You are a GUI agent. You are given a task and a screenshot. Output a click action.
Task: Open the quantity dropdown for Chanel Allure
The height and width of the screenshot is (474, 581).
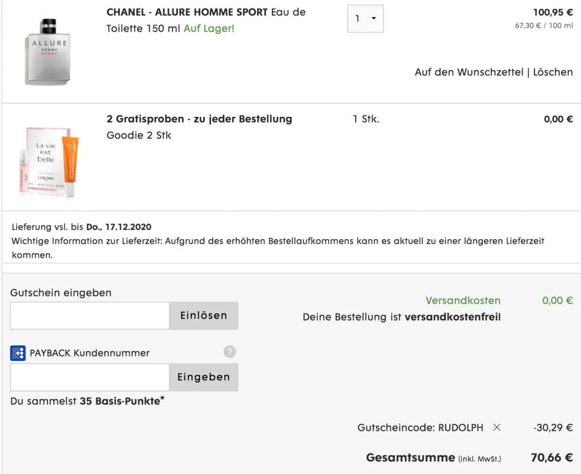coord(365,19)
